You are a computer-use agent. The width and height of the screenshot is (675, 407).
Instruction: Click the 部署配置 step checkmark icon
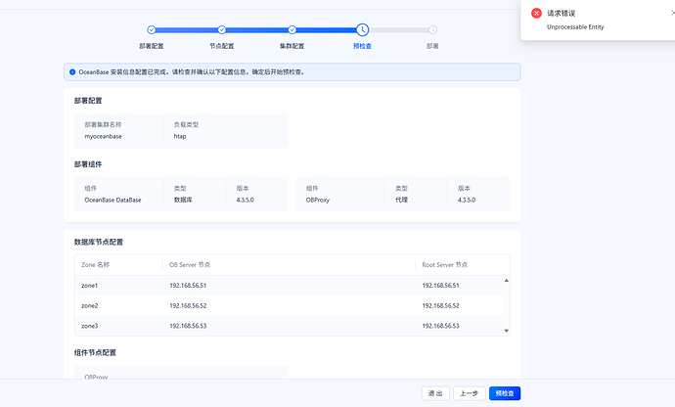(x=152, y=30)
